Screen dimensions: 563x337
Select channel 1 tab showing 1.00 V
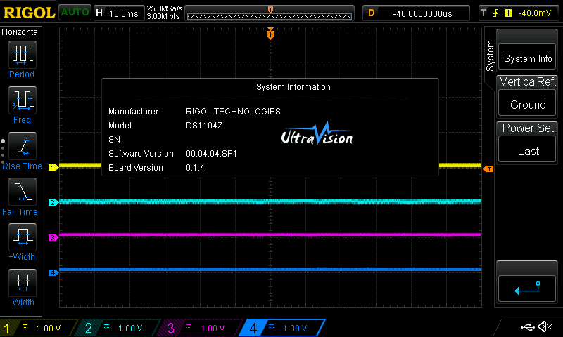(x=38, y=328)
